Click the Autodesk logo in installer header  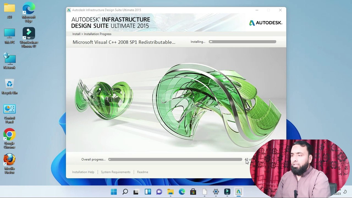click(x=266, y=23)
